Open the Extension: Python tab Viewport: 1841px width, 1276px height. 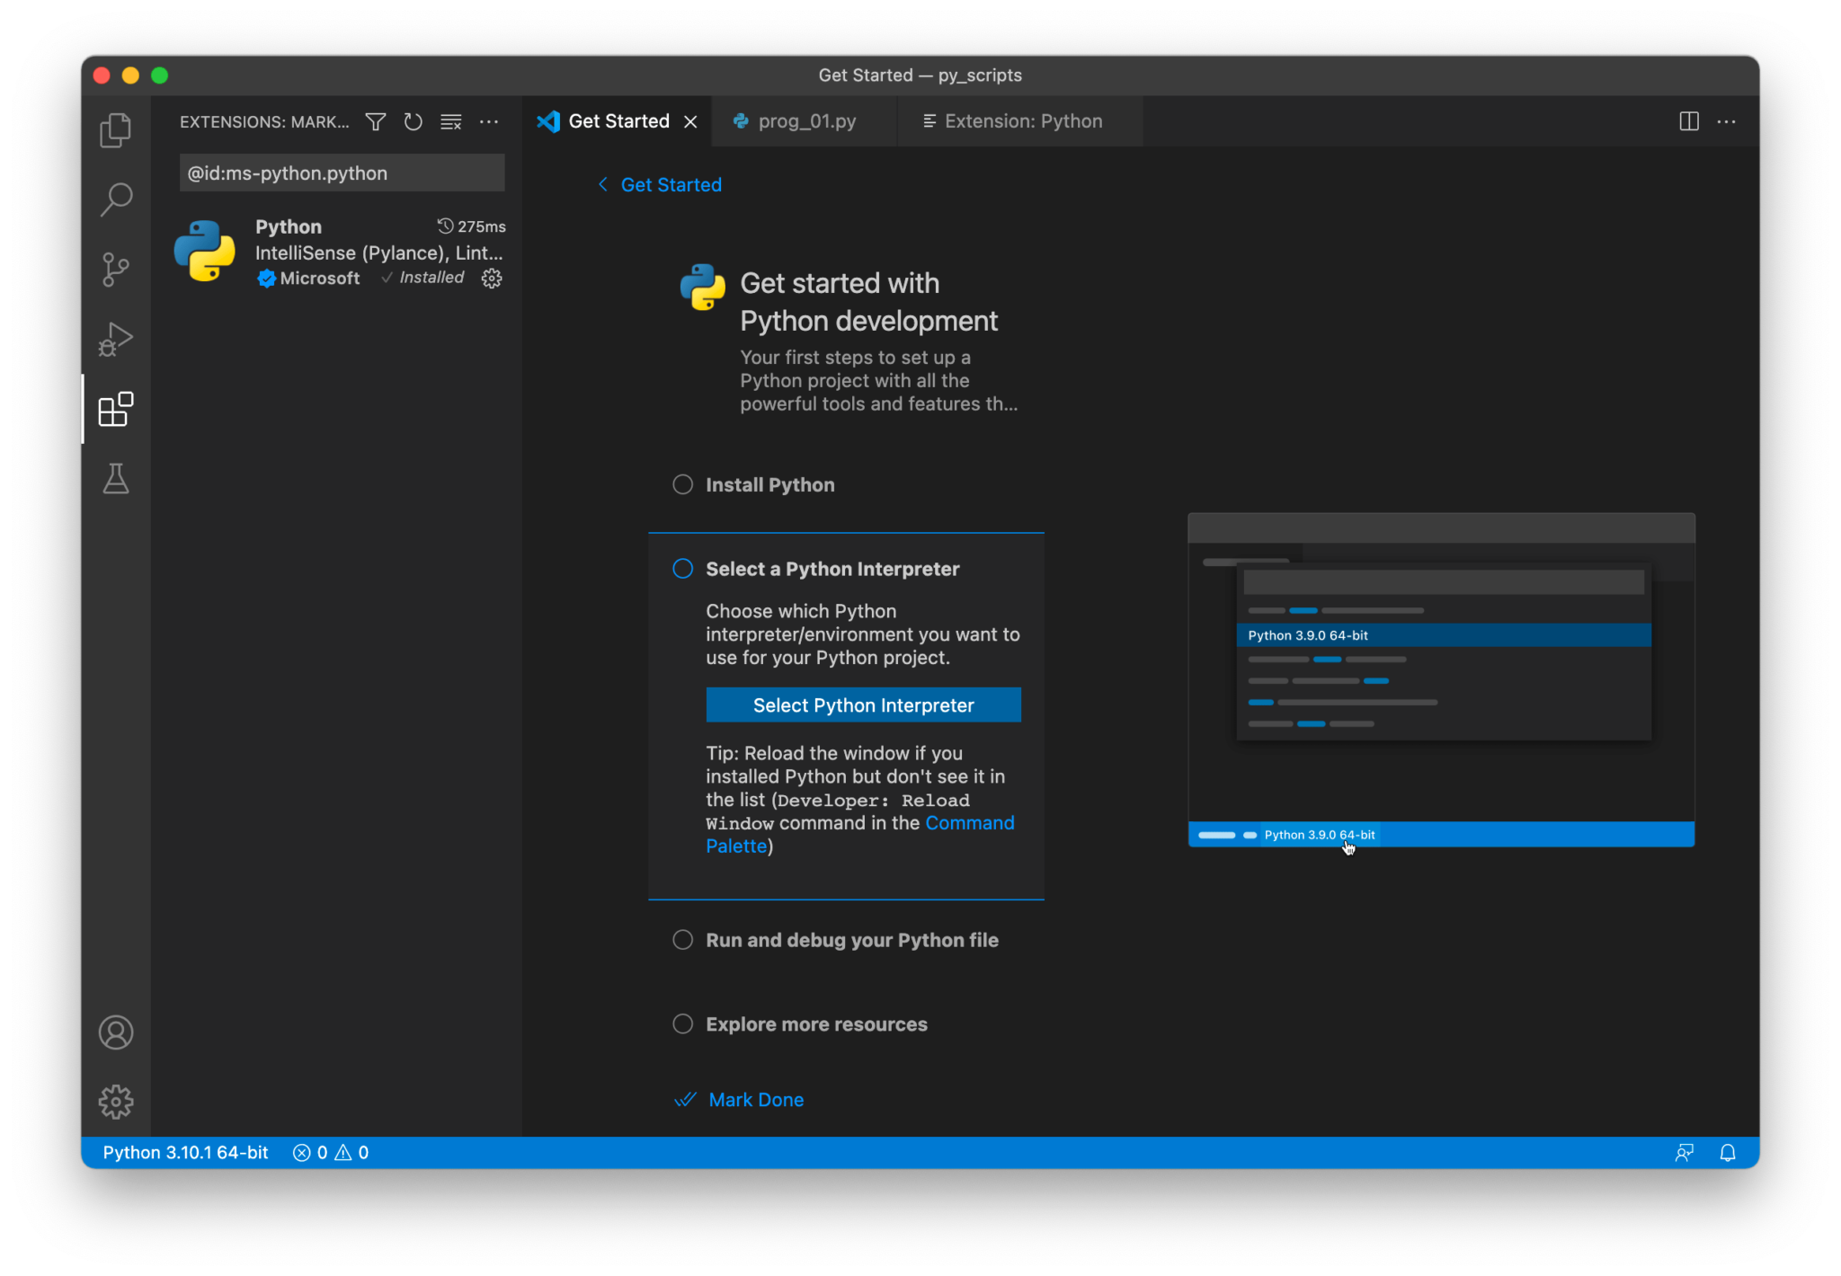(x=1021, y=121)
